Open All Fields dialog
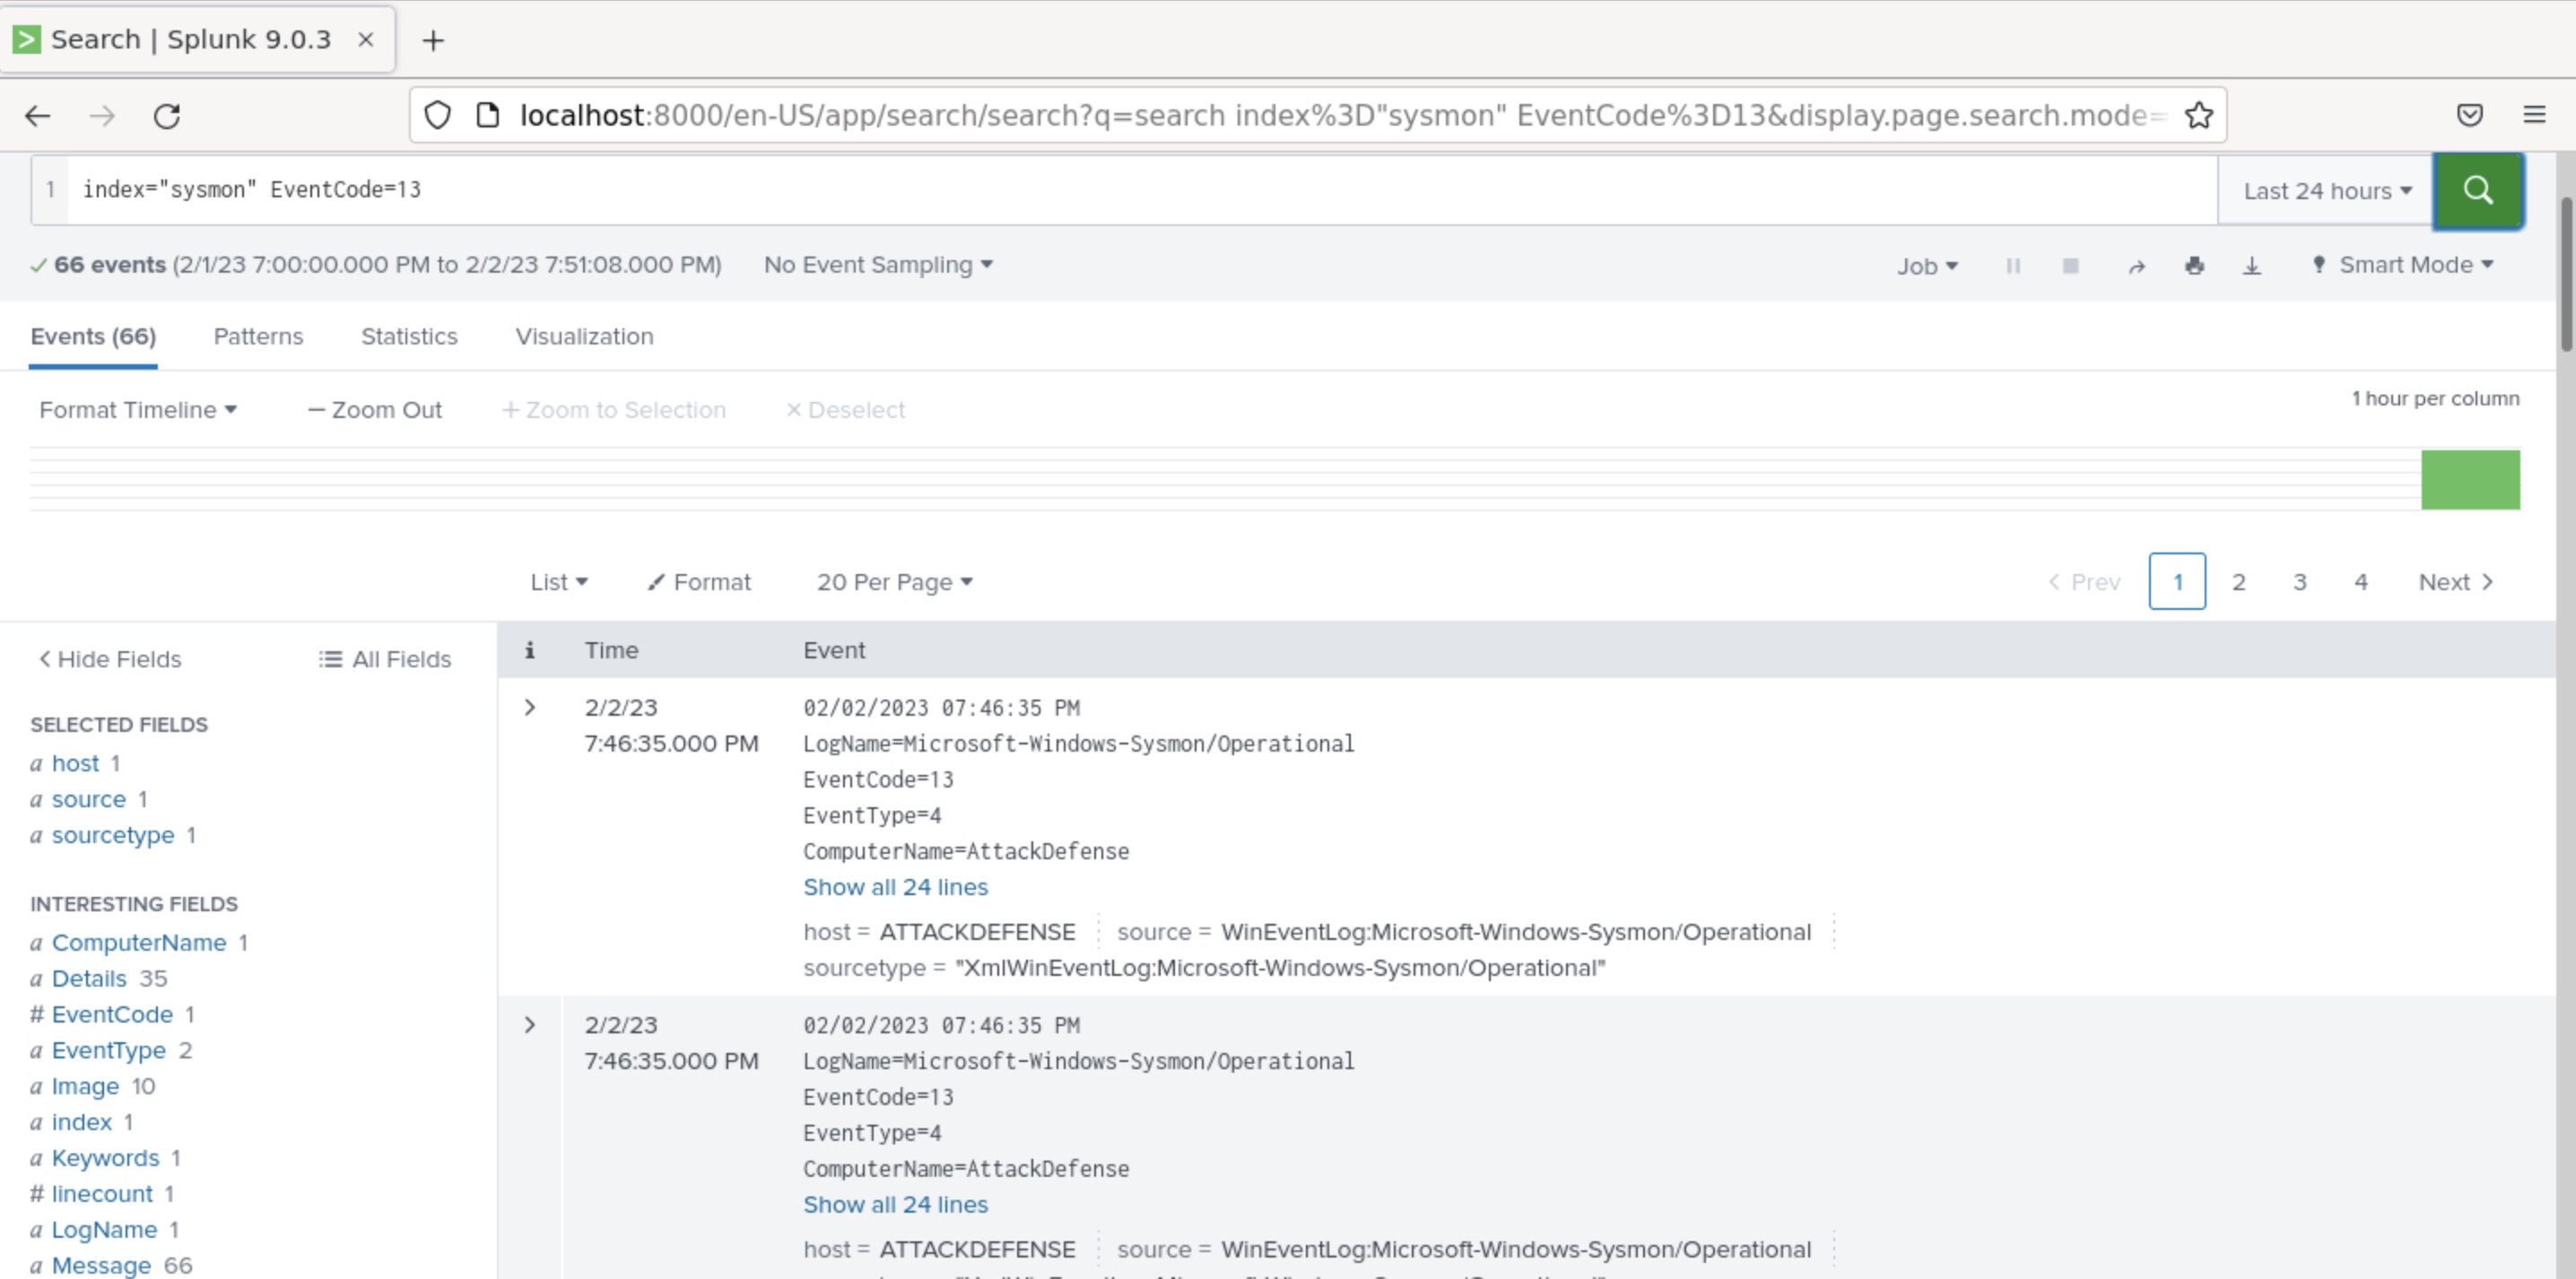This screenshot has height=1279, width=2576. pos(385,659)
